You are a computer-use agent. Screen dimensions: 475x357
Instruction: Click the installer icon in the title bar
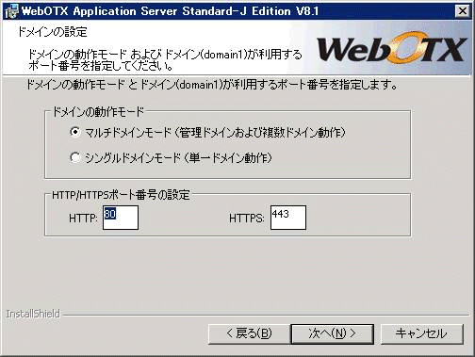click(11, 11)
